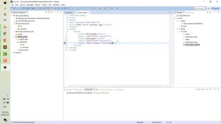Viewport: 221px width, 124px height.
Task: Open dropdown arrow next to New icon
Action: pos(15,8)
